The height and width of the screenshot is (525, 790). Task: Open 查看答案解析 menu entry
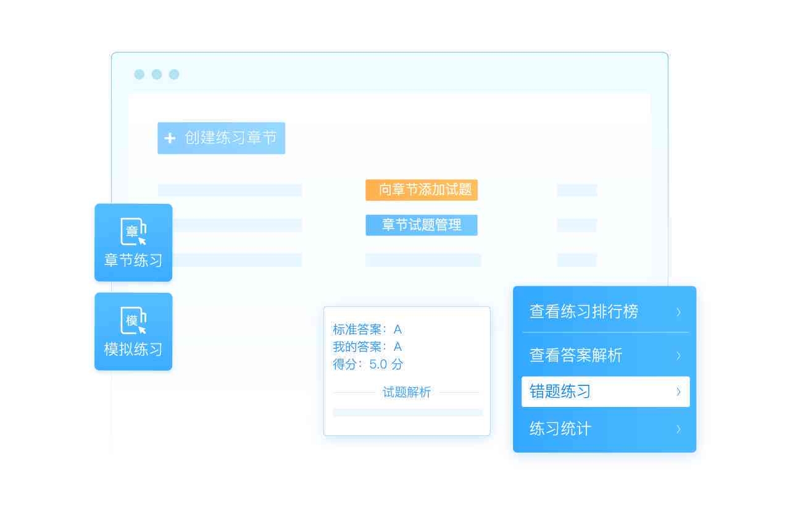pos(605,355)
